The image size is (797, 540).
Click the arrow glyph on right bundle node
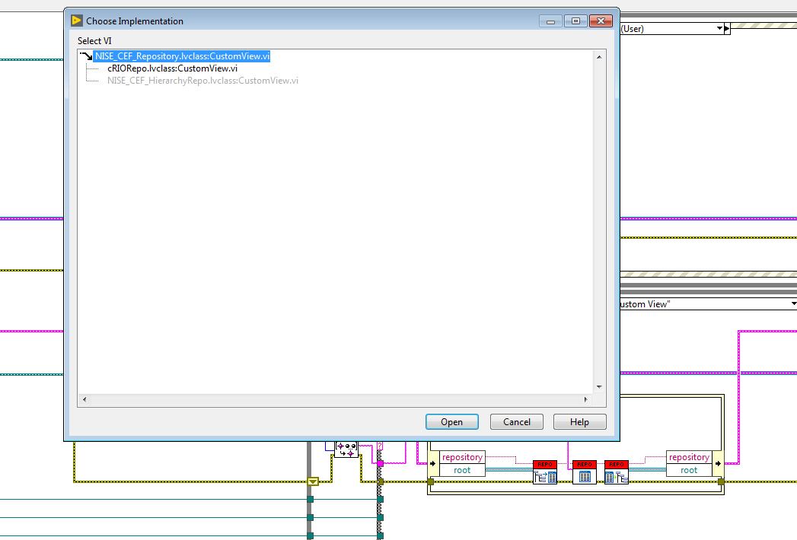pyautogui.click(x=718, y=463)
